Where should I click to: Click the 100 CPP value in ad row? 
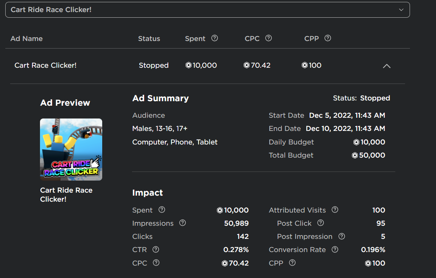pyautogui.click(x=312, y=65)
